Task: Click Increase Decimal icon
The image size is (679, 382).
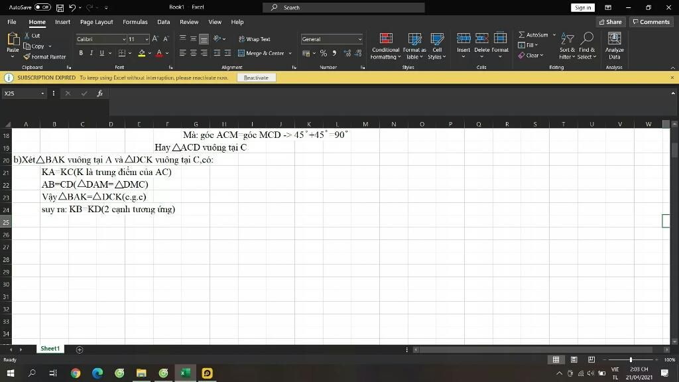Action: coord(347,53)
